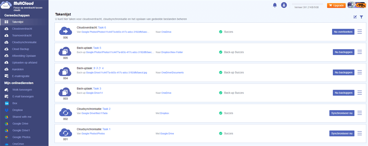Open Cloud Backup in the sidebar
The width and height of the screenshot is (368, 146).
[x=20, y=49]
